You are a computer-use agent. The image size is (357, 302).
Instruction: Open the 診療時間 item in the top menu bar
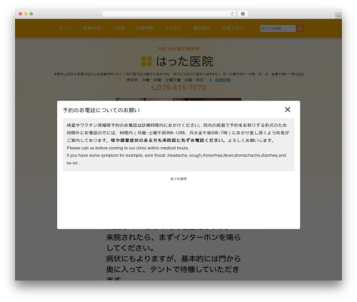click(144, 28)
